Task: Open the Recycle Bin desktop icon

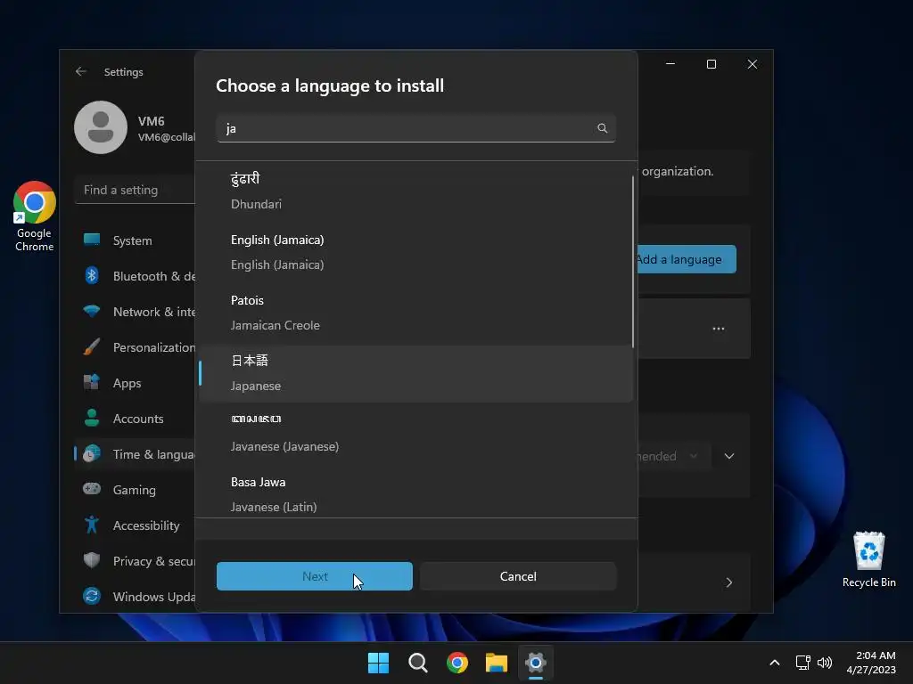Action: point(868,560)
